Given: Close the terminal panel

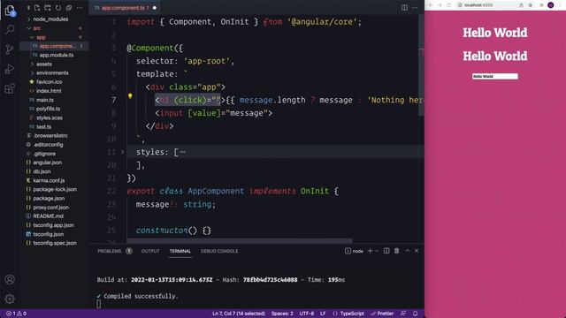Looking at the screenshot, I should click(417, 251).
